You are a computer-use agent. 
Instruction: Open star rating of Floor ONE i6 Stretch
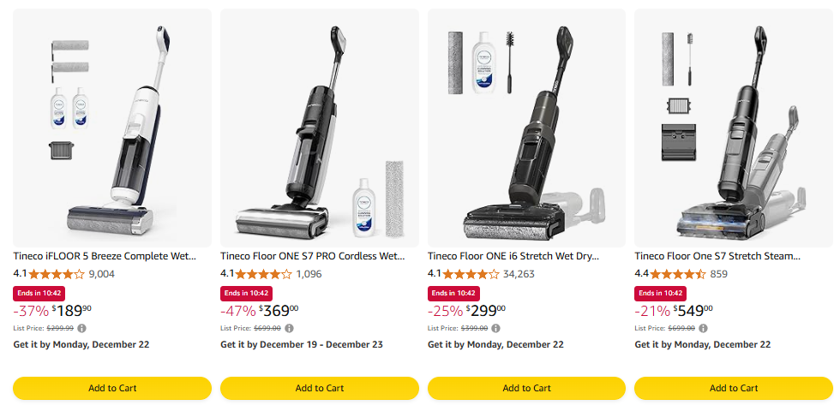point(471,274)
